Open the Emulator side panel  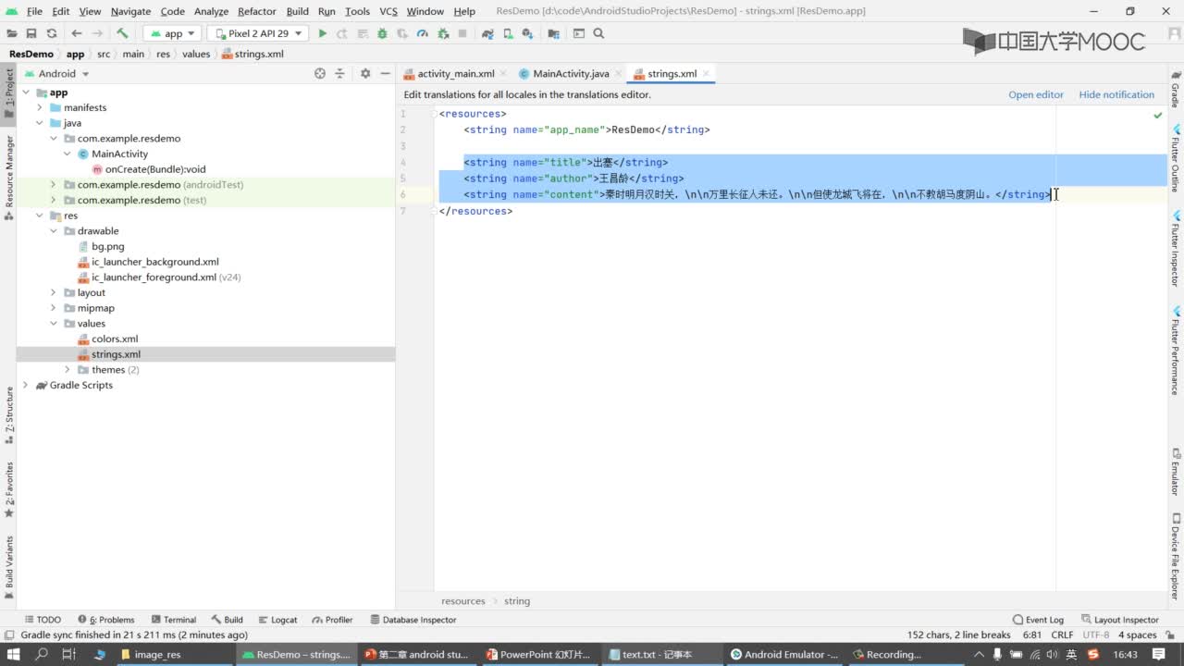[x=1176, y=472]
